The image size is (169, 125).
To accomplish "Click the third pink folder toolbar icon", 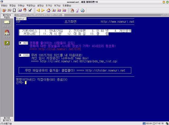I will click(x=64, y=10).
